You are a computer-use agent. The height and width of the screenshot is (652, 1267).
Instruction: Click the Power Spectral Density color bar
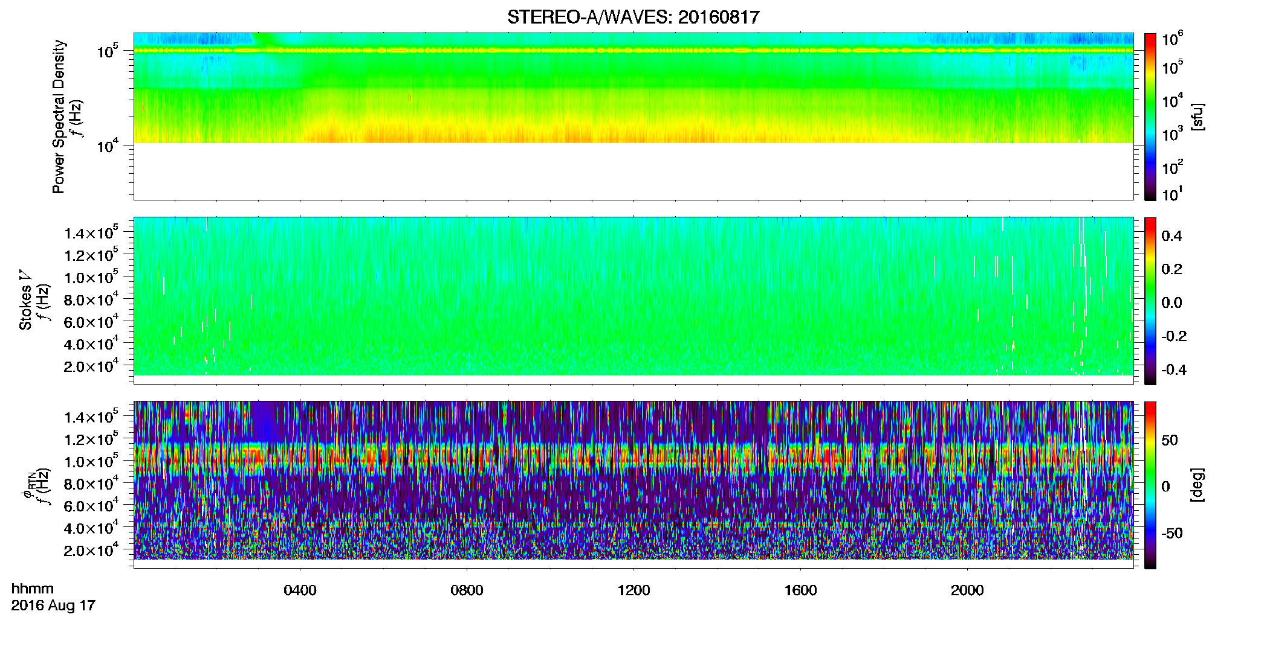pyautogui.click(x=1150, y=117)
